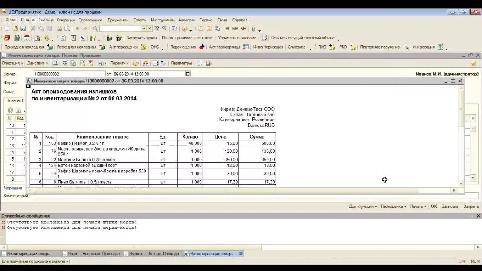The width and height of the screenshot is (482, 271).
Task: Open the Справочники menu
Action: pos(90,20)
